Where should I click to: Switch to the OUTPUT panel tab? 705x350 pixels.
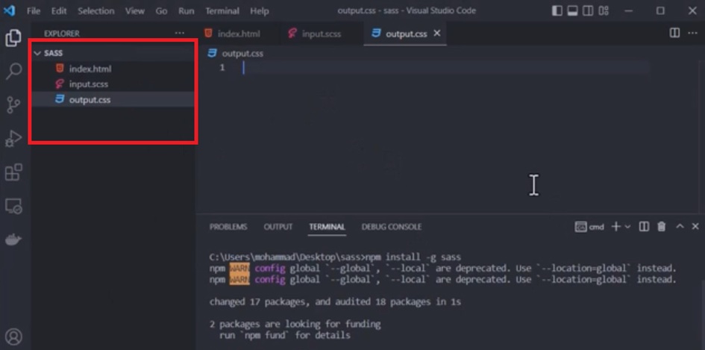(x=278, y=227)
